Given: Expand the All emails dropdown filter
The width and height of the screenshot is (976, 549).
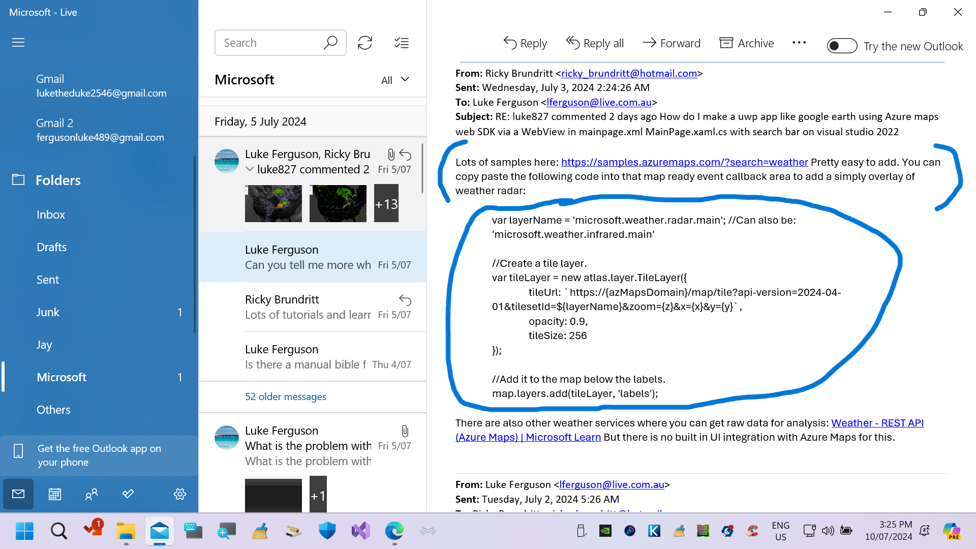Looking at the screenshot, I should [x=395, y=79].
